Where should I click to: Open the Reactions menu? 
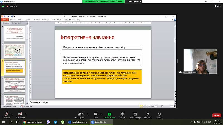coord(148,114)
